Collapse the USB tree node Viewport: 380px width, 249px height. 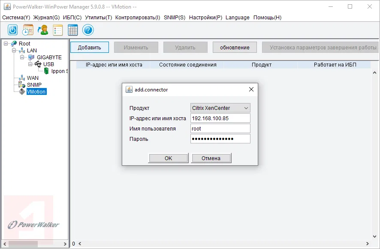[30, 64]
